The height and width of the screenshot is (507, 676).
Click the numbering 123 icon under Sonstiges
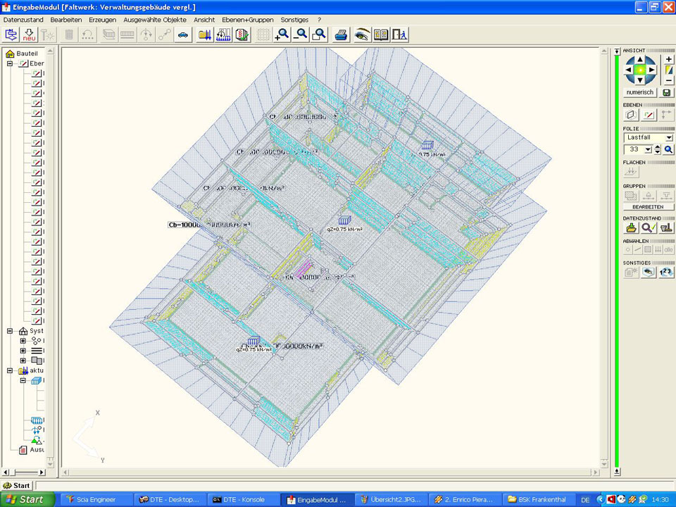tap(666, 272)
